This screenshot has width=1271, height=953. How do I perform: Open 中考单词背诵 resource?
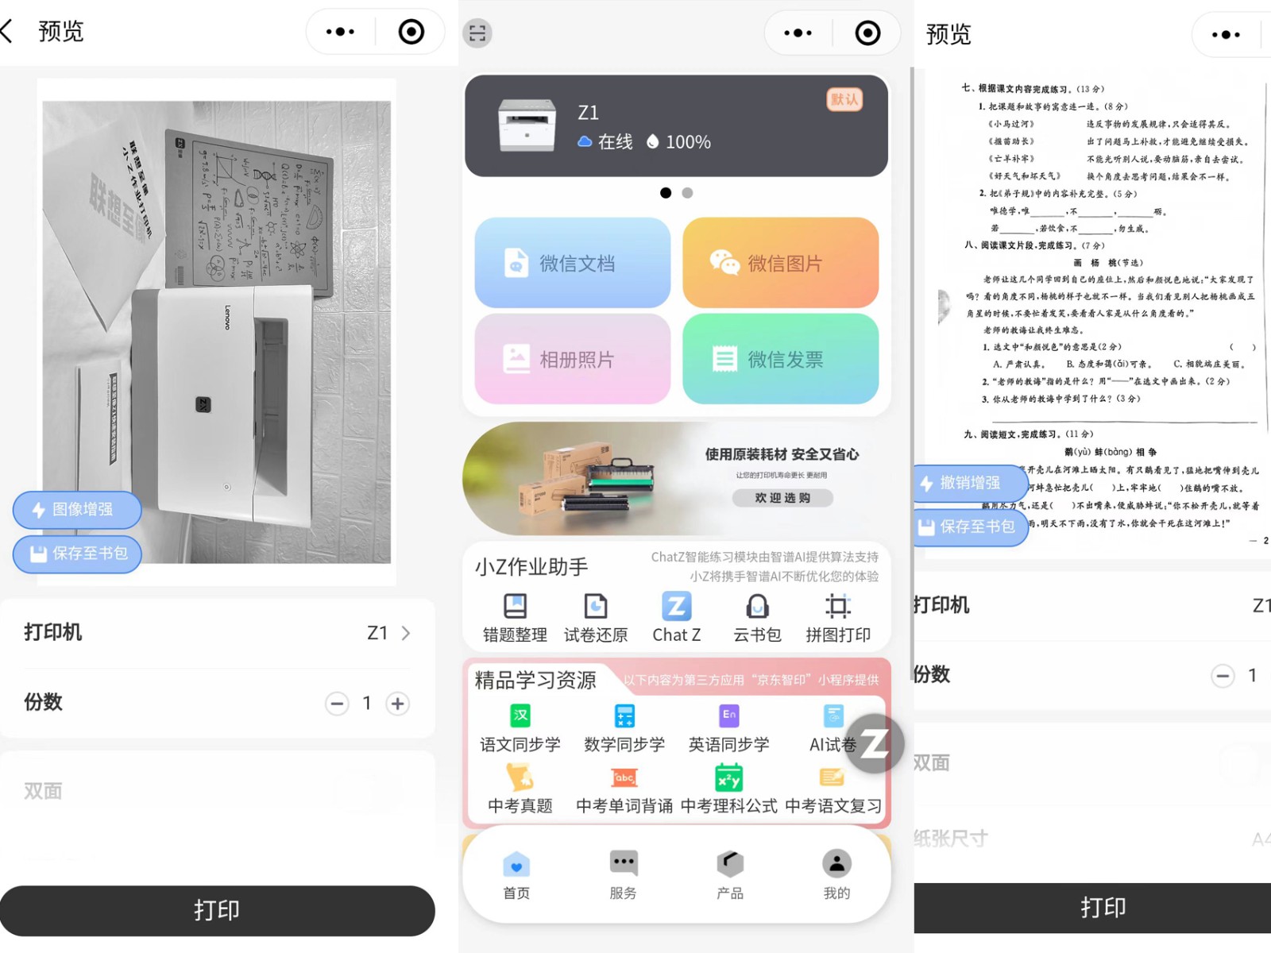624,789
